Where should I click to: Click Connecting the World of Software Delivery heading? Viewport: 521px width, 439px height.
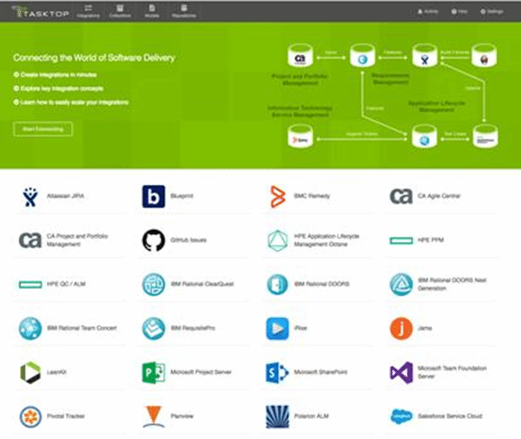tap(94, 58)
